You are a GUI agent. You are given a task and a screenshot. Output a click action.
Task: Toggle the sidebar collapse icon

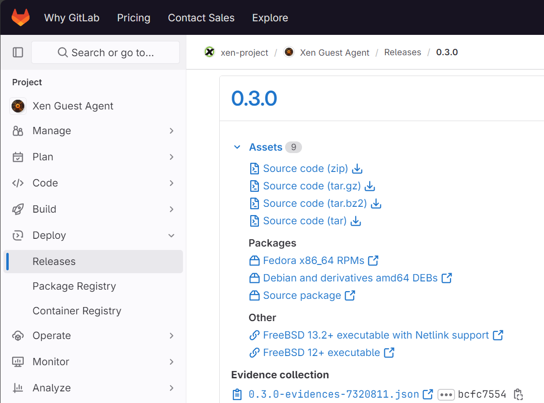[18, 52]
